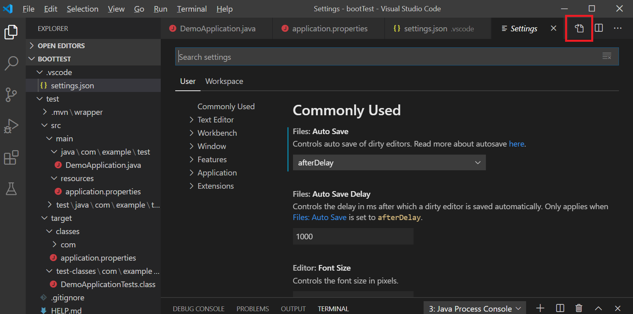Close the bottom panel
This screenshot has width=633, height=314.
[x=618, y=308]
